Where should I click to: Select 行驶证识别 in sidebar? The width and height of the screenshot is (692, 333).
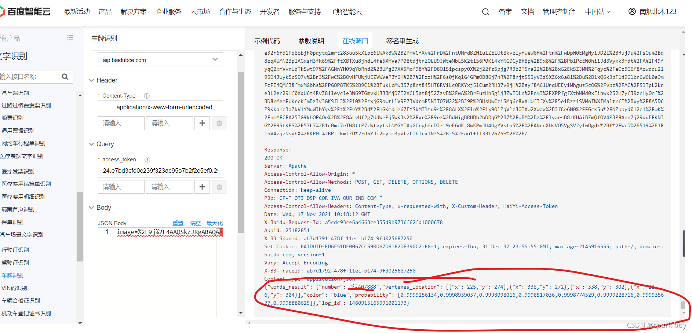tap(15, 250)
